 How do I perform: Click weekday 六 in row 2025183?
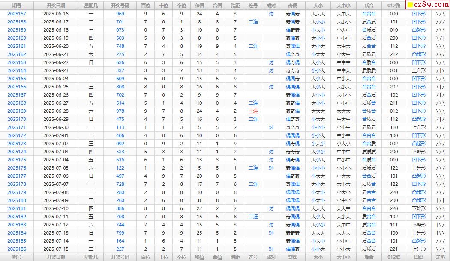pos(91,225)
